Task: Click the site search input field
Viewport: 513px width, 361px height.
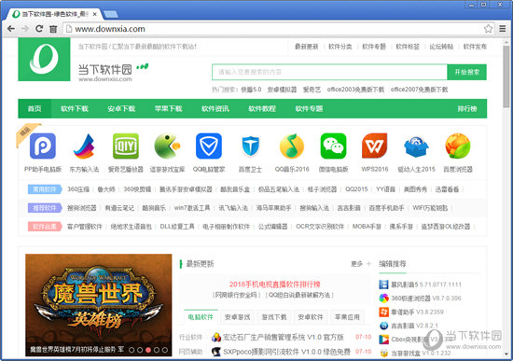Action: tap(329, 72)
